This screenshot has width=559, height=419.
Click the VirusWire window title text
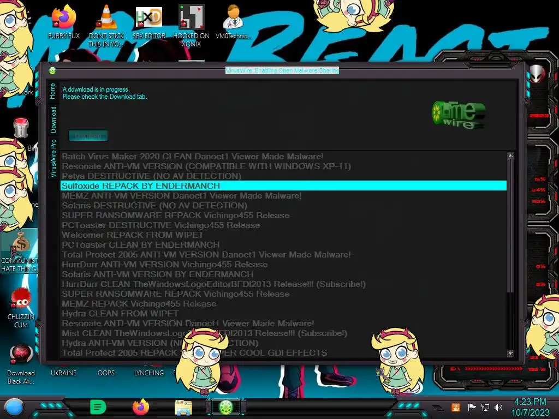coord(282,70)
